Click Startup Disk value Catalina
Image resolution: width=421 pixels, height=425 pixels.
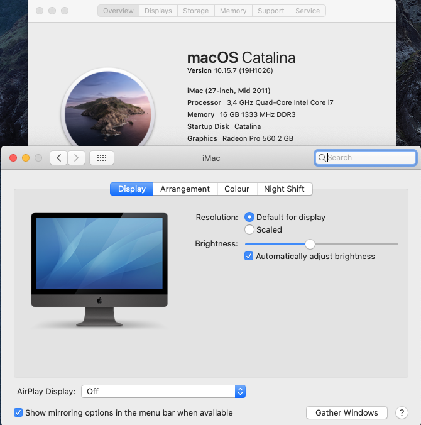pos(248,126)
